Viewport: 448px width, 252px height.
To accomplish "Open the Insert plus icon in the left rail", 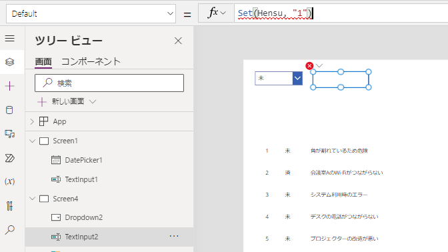I will tap(10, 86).
